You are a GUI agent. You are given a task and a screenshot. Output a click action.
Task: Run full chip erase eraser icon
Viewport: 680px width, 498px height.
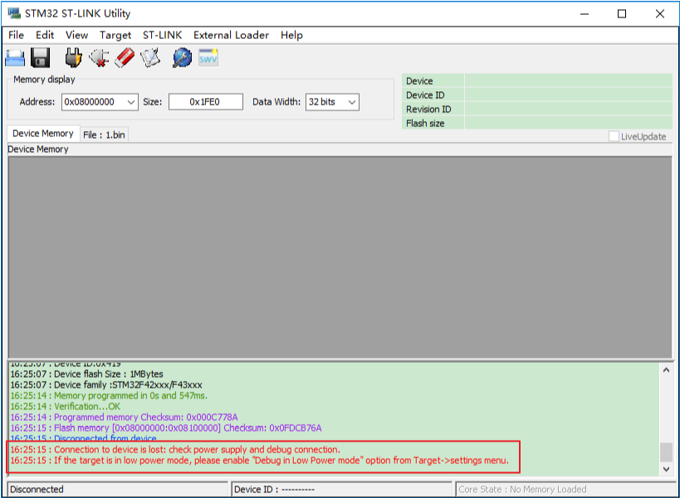125,57
